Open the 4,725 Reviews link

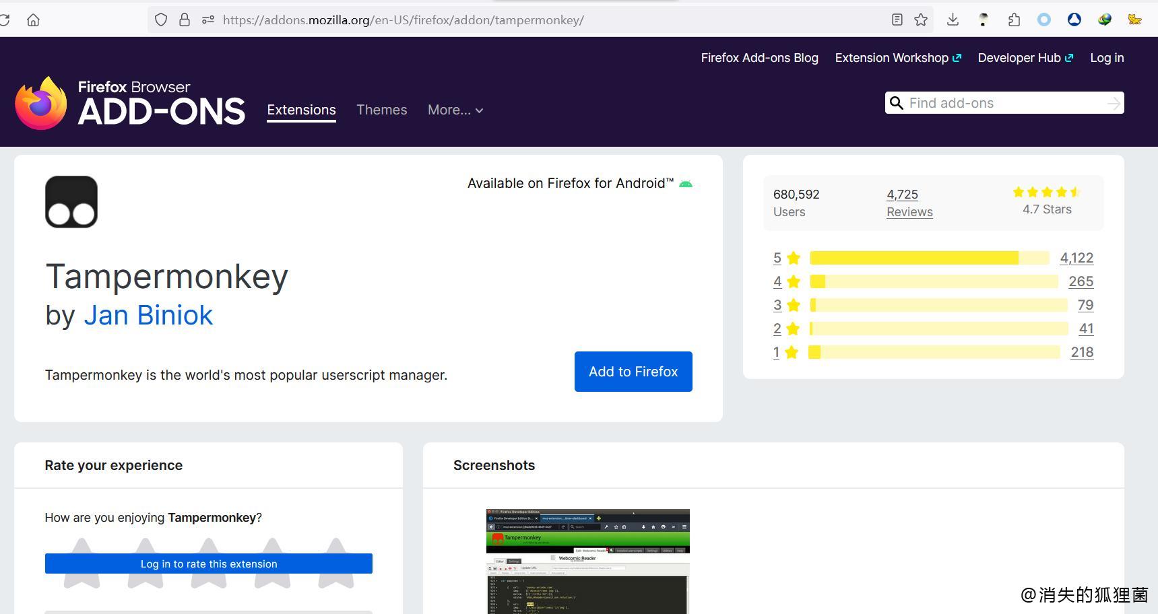[x=909, y=203]
